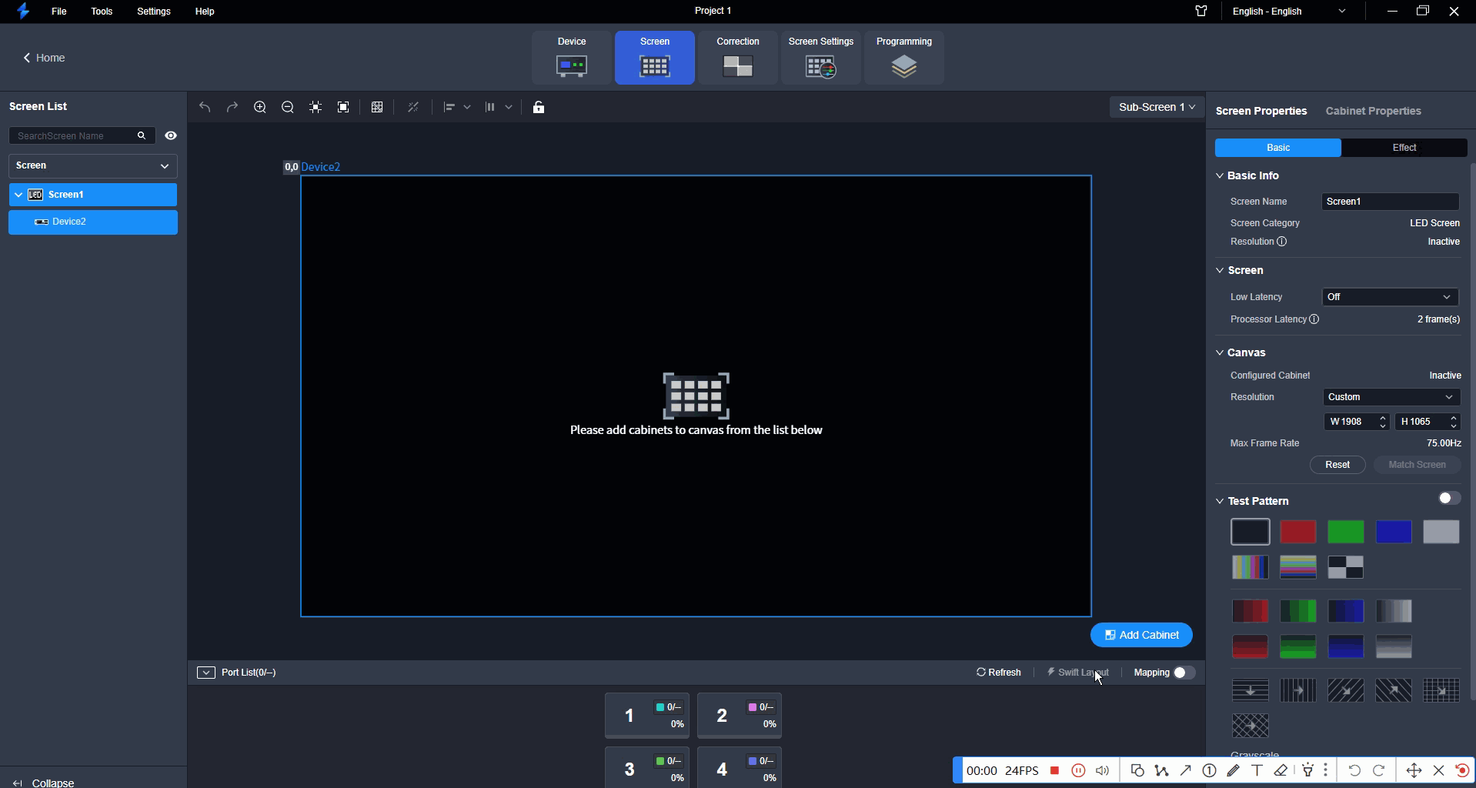The width and height of the screenshot is (1476, 788).
Task: Click the Reset button under Canvas
Action: click(x=1337, y=465)
